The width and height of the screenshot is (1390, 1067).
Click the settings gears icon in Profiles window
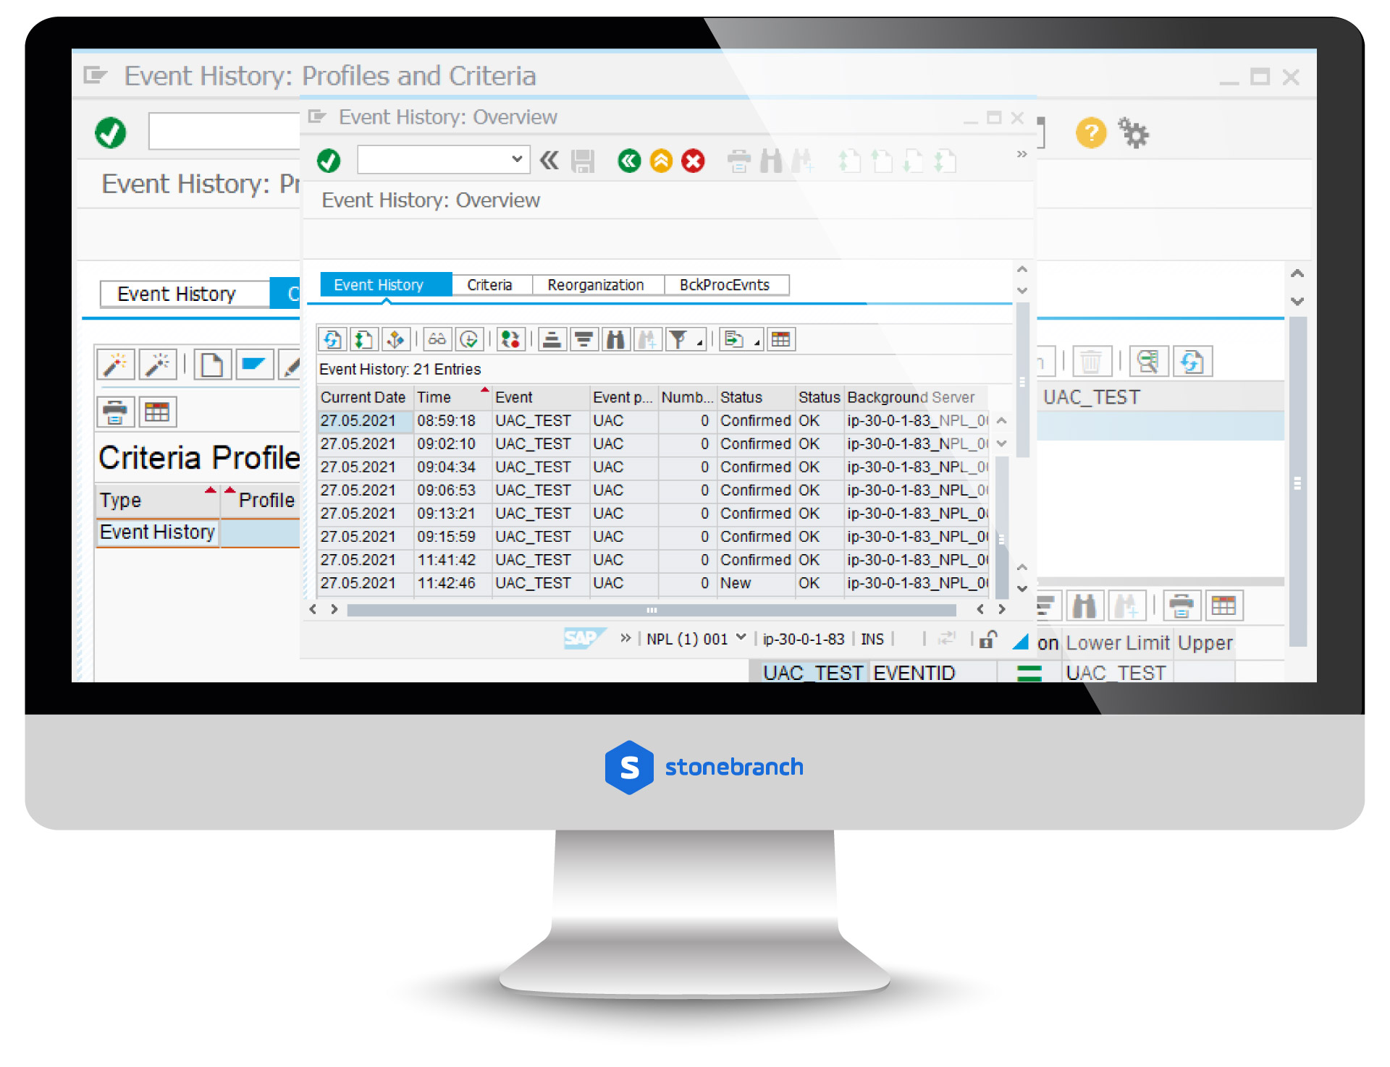pyautogui.click(x=1133, y=133)
